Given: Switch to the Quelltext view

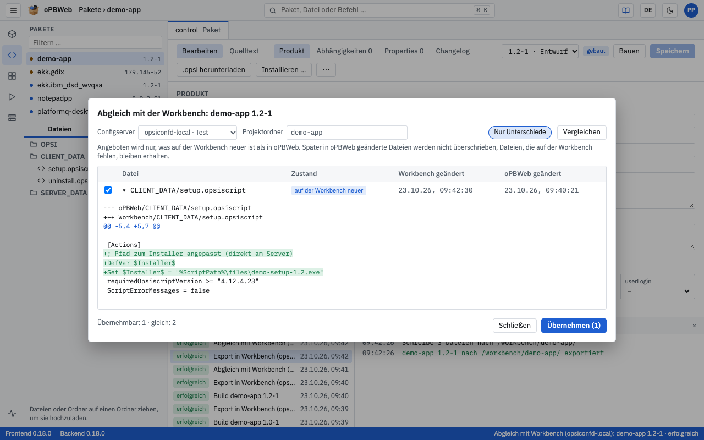Looking at the screenshot, I should [x=244, y=51].
